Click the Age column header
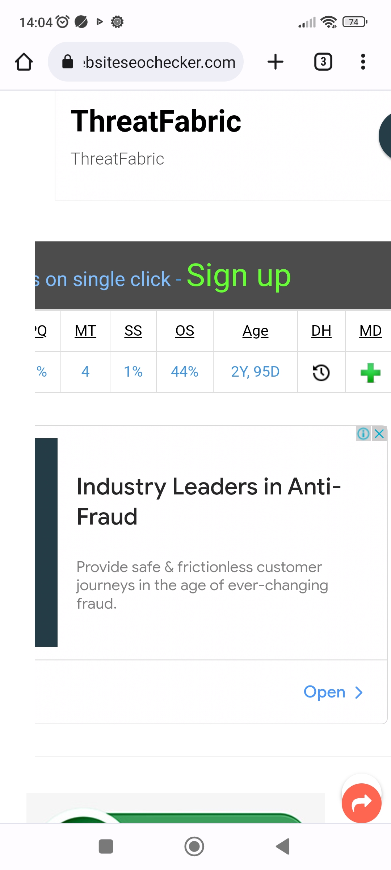Image resolution: width=391 pixels, height=870 pixels. [255, 331]
